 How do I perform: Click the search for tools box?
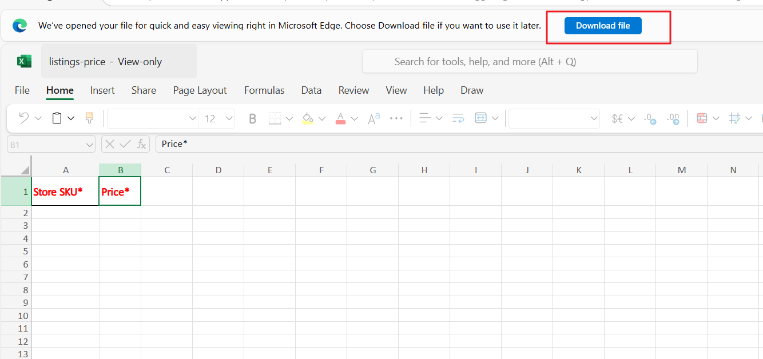point(530,62)
